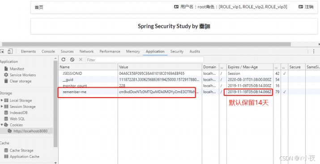Viewport: 320px width, 164px height.
Task: Click the Service Workers gear icon
Action: pos(6,75)
